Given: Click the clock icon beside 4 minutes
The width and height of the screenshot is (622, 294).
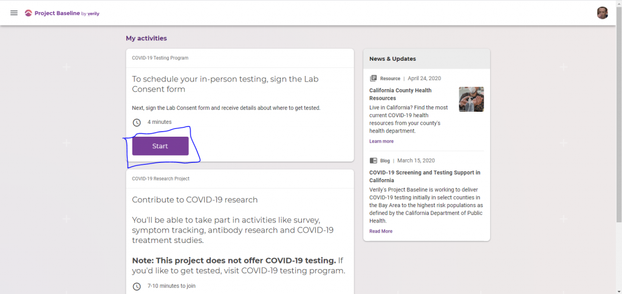Looking at the screenshot, I should (x=137, y=122).
